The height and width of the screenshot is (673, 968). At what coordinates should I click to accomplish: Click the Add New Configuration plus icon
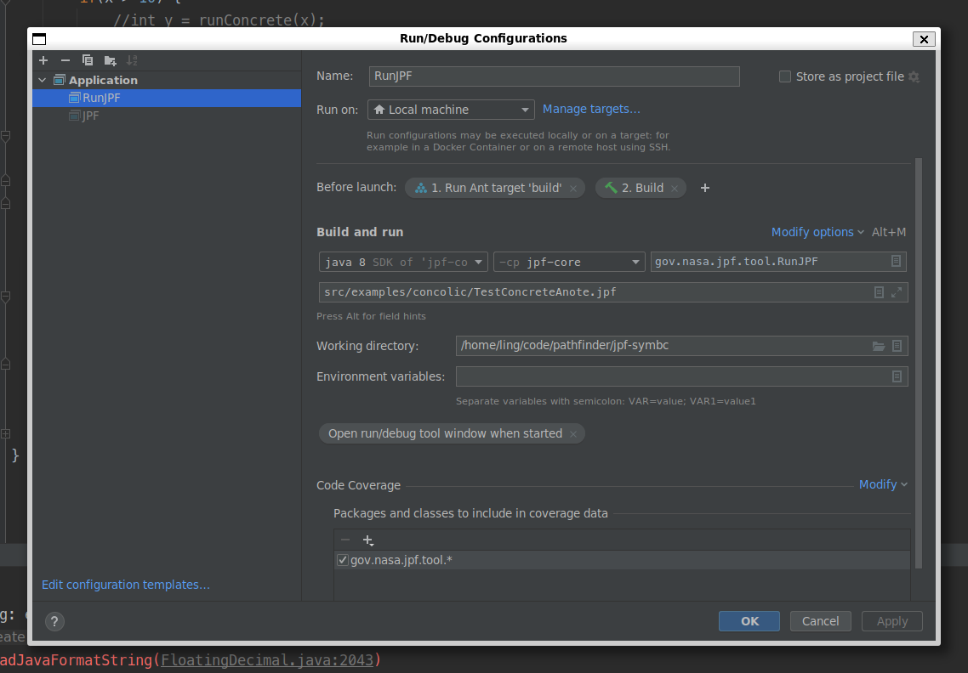point(43,60)
